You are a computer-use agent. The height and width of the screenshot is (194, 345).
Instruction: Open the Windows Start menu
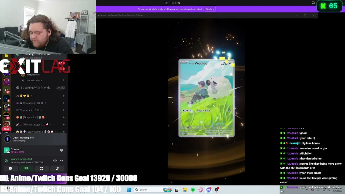tap(129, 190)
